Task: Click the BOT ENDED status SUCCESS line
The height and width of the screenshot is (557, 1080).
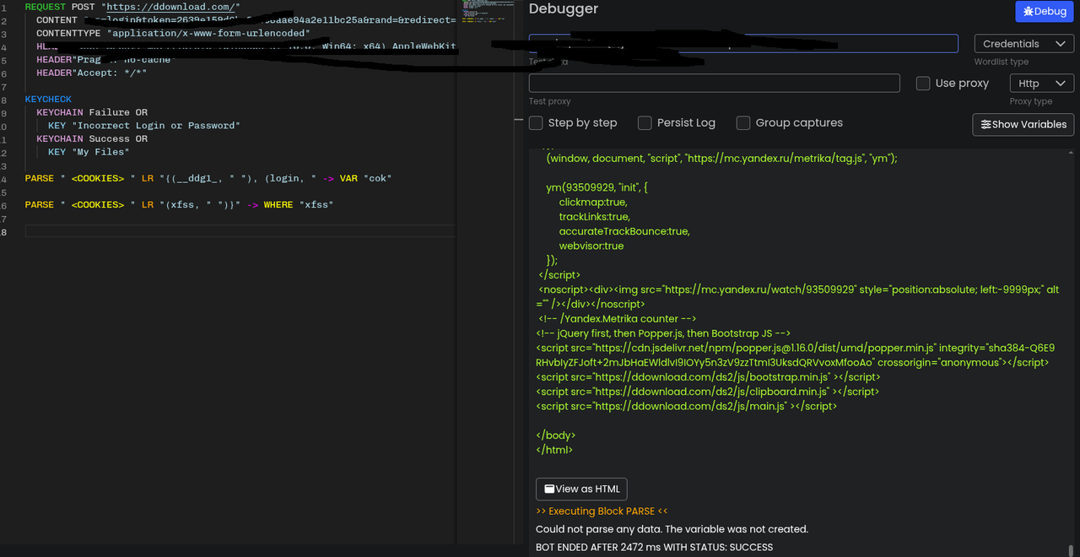Action: (654, 547)
